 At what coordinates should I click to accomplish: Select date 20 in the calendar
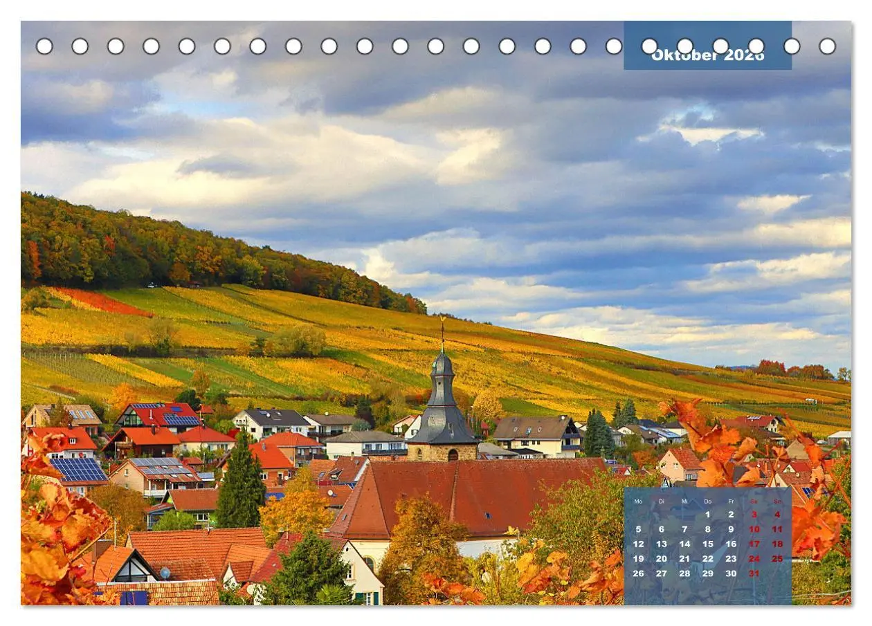point(662,559)
